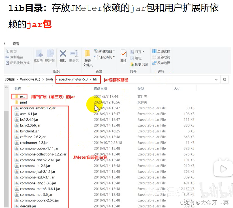Click Select all (全部选择)
Screen dimensions: 233x208
click(x=161, y=51)
